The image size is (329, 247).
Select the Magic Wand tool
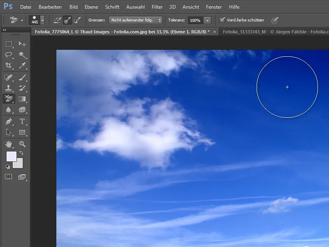(22, 55)
